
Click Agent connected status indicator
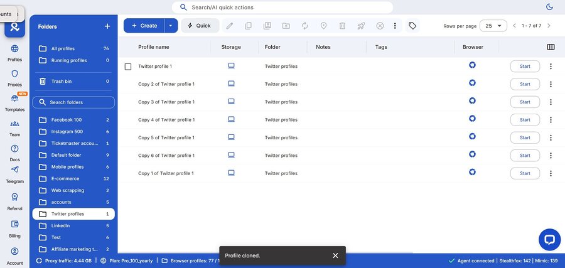[471, 260]
